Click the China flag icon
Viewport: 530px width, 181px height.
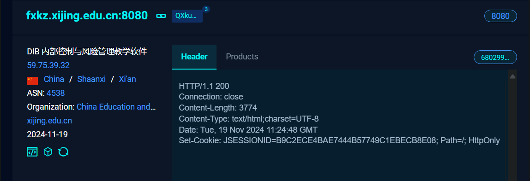point(32,81)
